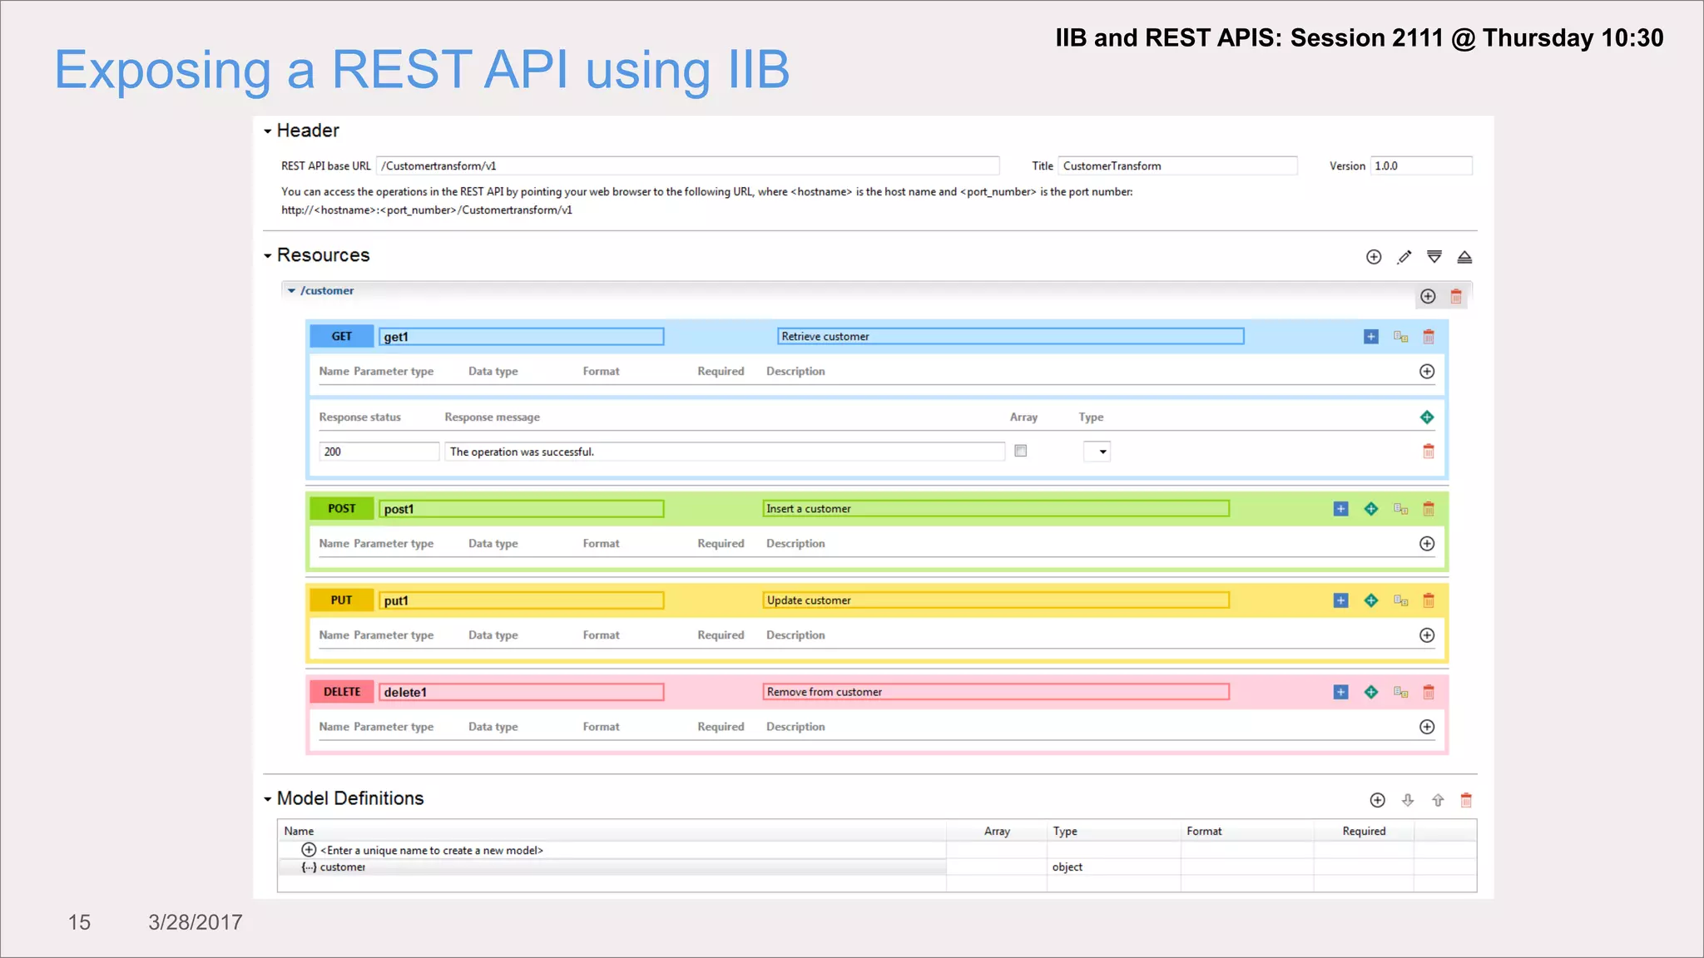Click expand-all icon in Resources toolbar
The height and width of the screenshot is (958, 1704).
click(x=1434, y=257)
